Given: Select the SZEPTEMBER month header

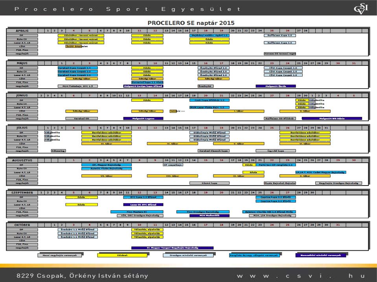Looking at the screenshot, I should 22,193.
